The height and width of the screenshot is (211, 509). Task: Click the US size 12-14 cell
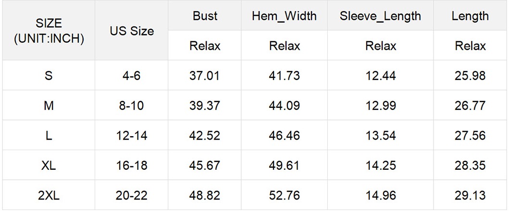tap(132, 136)
